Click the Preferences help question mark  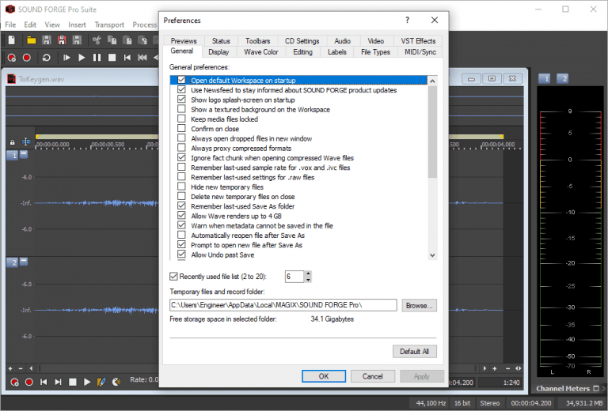[407, 20]
